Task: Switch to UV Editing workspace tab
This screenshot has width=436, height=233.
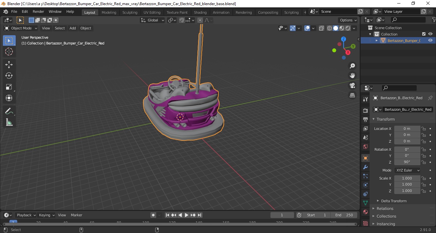Action: pyautogui.click(x=152, y=12)
